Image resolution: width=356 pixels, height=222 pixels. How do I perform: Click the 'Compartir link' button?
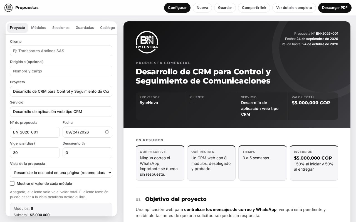[254, 8]
